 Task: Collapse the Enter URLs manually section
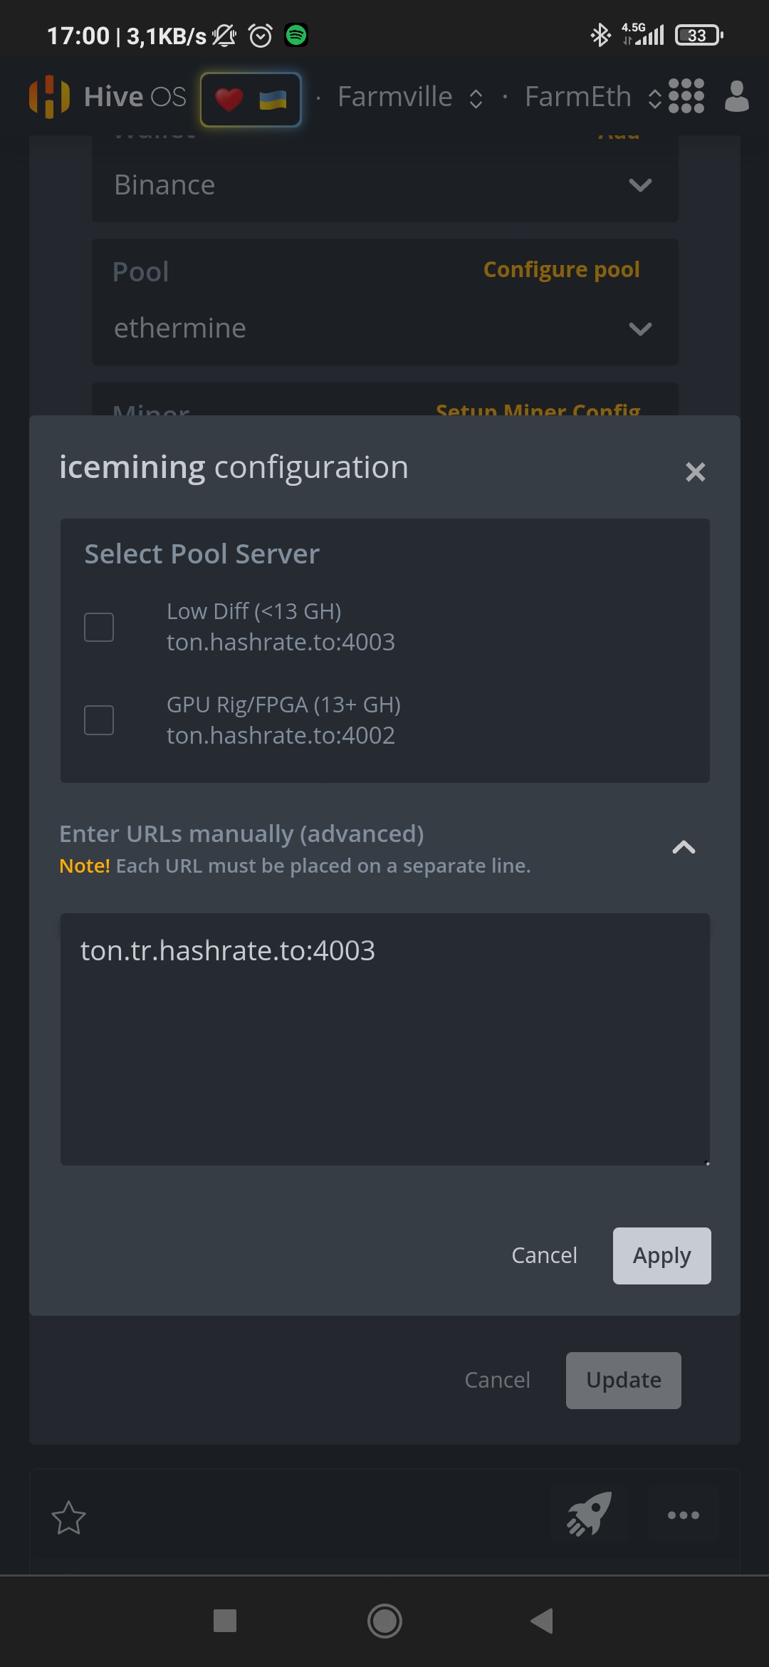(684, 848)
